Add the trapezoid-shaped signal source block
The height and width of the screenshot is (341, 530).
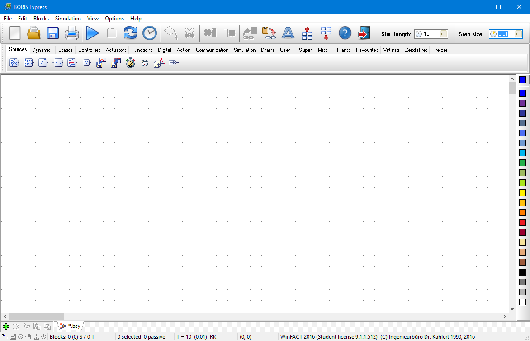[58, 63]
